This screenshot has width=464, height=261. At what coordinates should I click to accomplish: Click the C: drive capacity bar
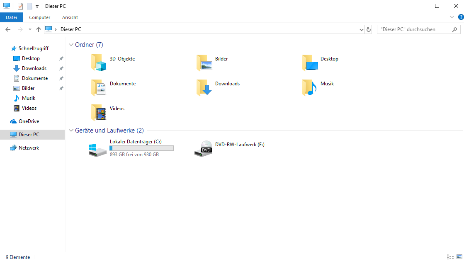coord(141,148)
